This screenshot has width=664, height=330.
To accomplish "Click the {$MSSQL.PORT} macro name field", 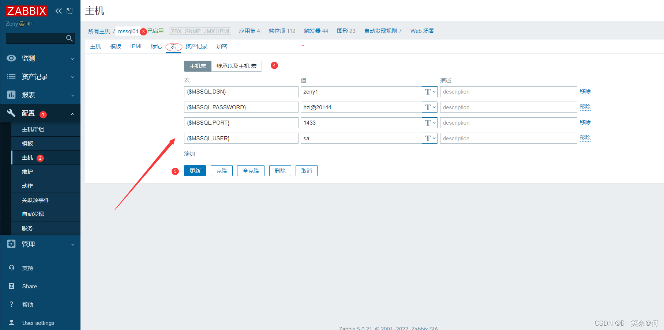I will (241, 123).
